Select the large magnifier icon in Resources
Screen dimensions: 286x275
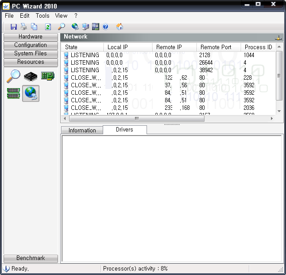(x=13, y=76)
